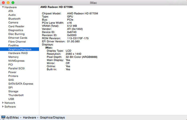Screen dimensions: 187x120
Task: Click Hardware in the bottom path bar
Action: pos(29,118)
